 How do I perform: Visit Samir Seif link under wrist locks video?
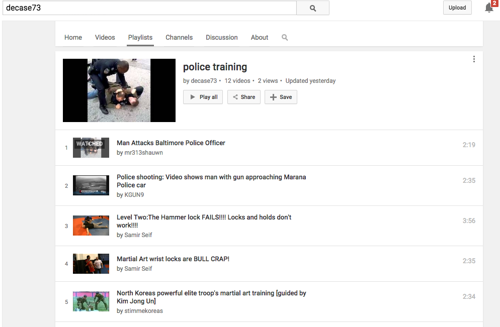pos(138,269)
